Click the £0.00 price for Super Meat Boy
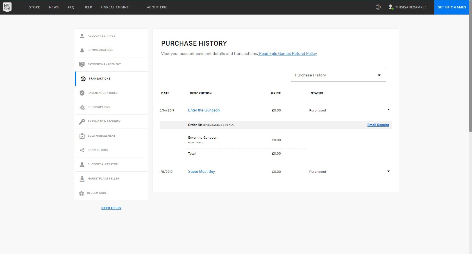Image resolution: width=472 pixels, height=254 pixels. [276, 172]
